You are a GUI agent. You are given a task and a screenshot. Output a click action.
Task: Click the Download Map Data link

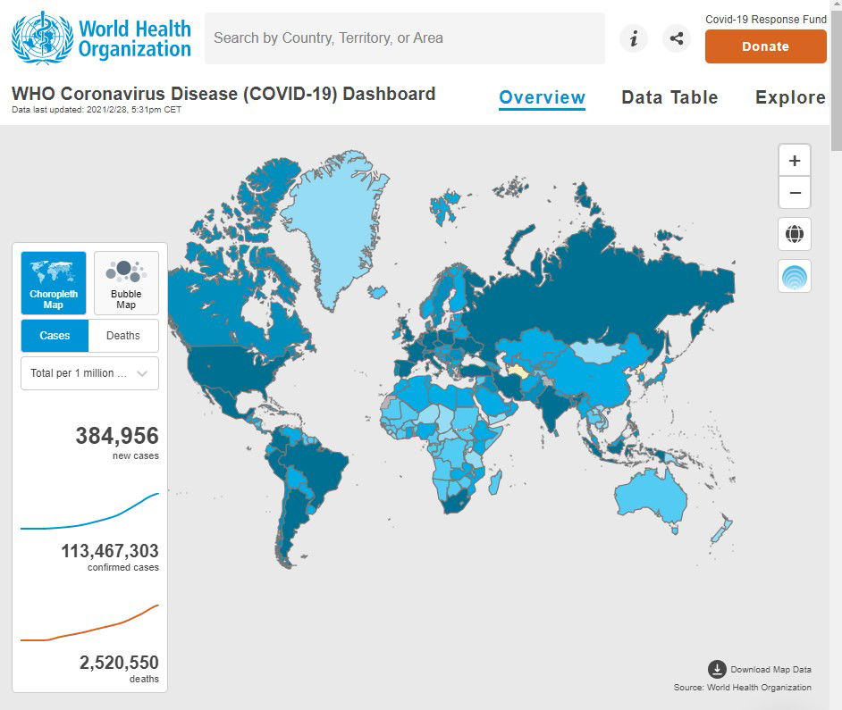point(770,670)
